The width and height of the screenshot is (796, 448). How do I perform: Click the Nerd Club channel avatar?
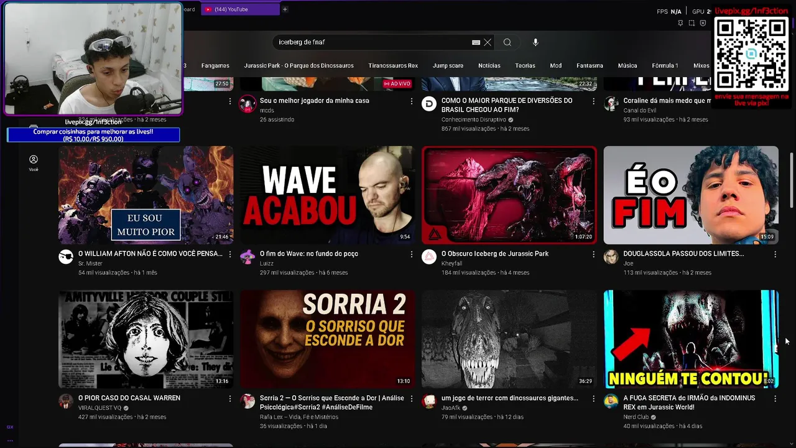(x=611, y=401)
